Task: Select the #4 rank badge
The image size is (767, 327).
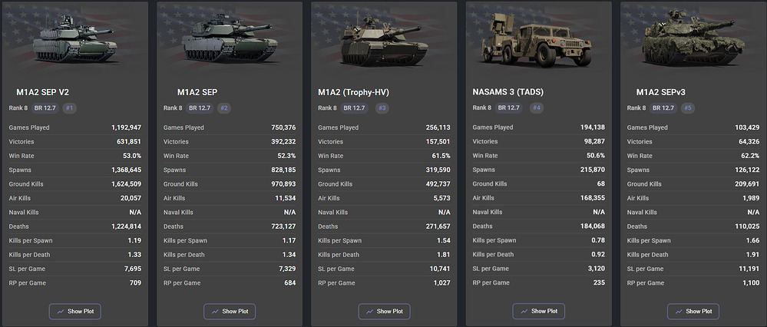Action: click(x=537, y=108)
